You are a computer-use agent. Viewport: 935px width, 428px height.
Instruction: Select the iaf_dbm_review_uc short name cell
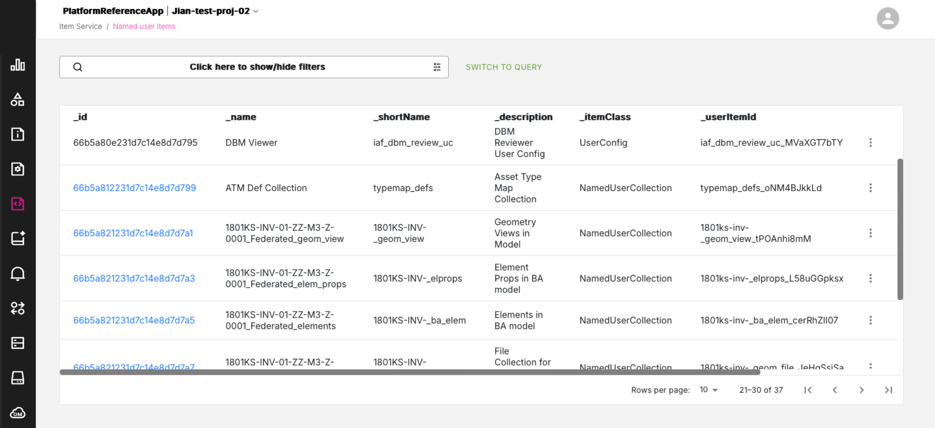coord(413,143)
